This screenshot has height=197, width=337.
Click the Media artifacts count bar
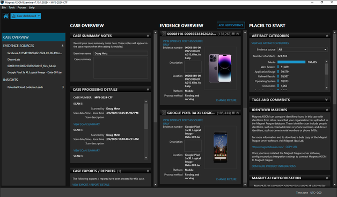[x=291, y=62]
